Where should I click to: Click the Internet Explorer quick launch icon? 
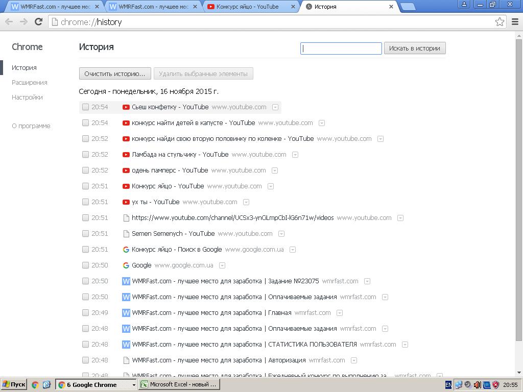pyautogui.click(x=46, y=385)
